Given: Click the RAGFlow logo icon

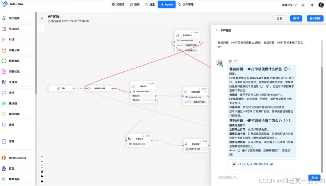Looking at the screenshot, I should point(5,4).
